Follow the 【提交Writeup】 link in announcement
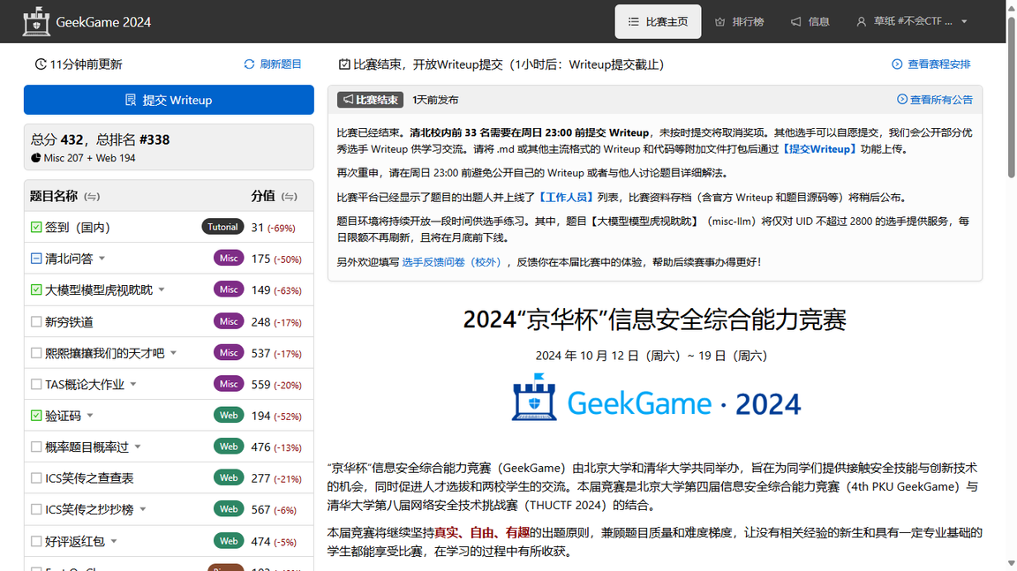 (x=818, y=148)
